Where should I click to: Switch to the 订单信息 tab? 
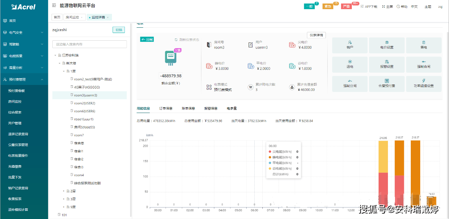click(166, 108)
